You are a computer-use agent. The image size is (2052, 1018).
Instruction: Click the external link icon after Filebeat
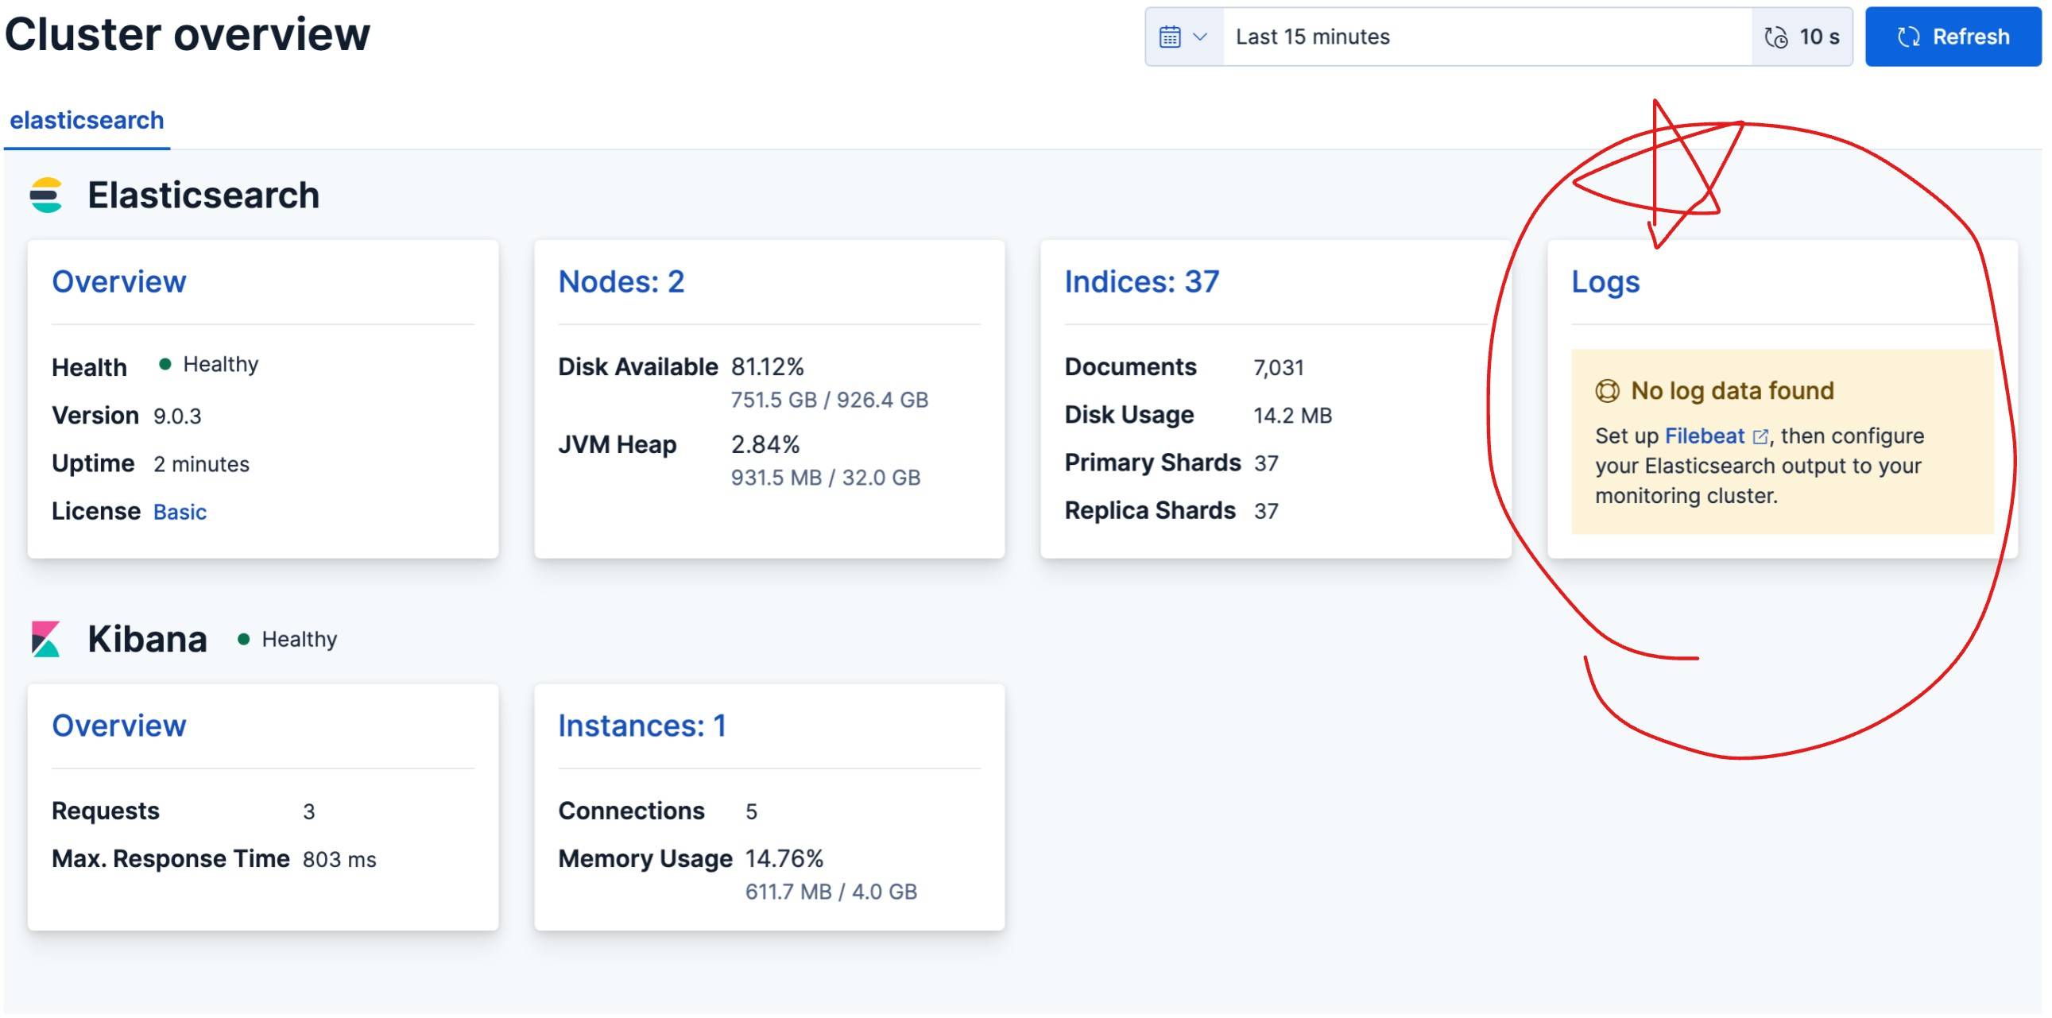1760,437
